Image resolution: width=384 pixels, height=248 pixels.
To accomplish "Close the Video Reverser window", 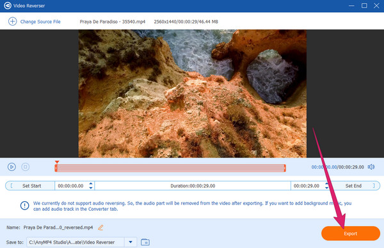I will click(x=376, y=5).
